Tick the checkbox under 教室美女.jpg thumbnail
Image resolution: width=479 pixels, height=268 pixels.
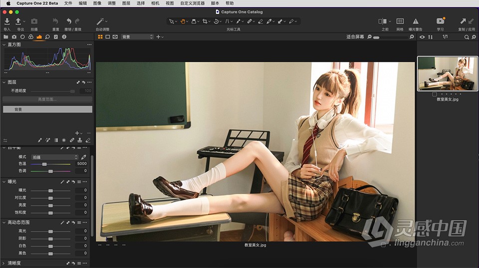coord(435,94)
